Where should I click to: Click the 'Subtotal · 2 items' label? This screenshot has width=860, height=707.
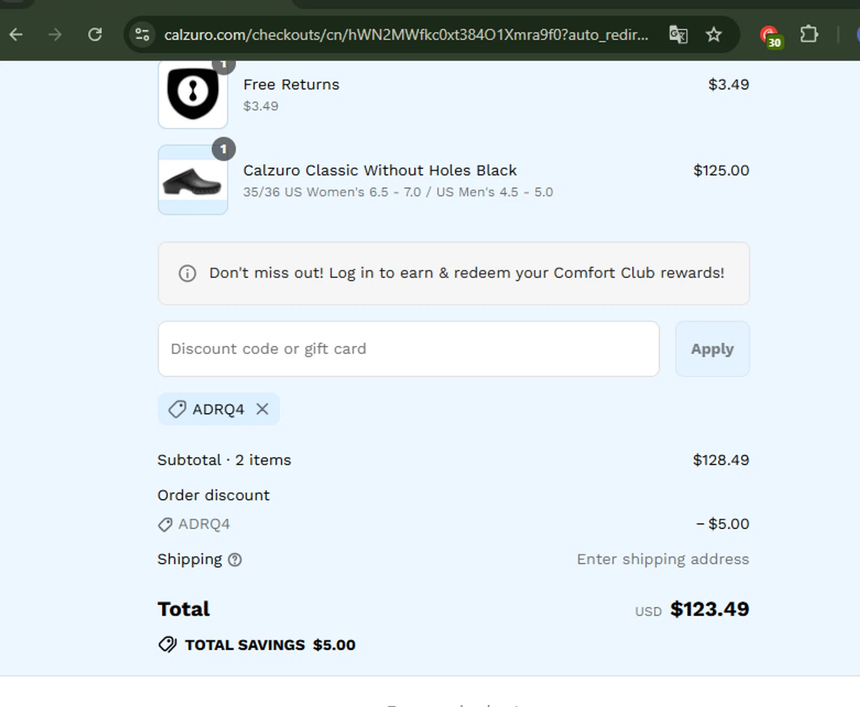[x=224, y=460]
